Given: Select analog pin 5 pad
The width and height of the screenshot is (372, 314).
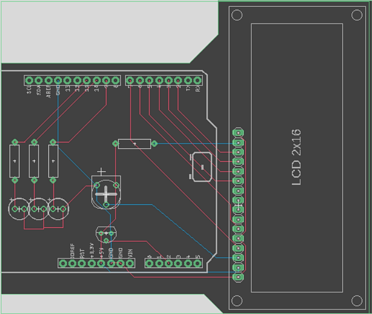Looking at the screenshot, I should coord(197,263).
